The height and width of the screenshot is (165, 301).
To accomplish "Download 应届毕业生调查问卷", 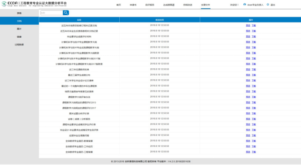I will pyautogui.click(x=254, y=135).
